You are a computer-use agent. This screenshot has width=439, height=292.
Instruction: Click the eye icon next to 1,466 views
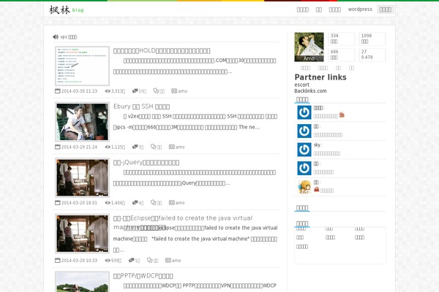point(108,203)
